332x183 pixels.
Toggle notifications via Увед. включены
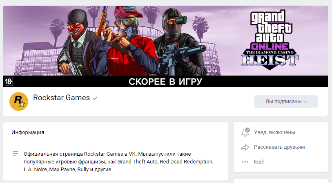coord(274,132)
